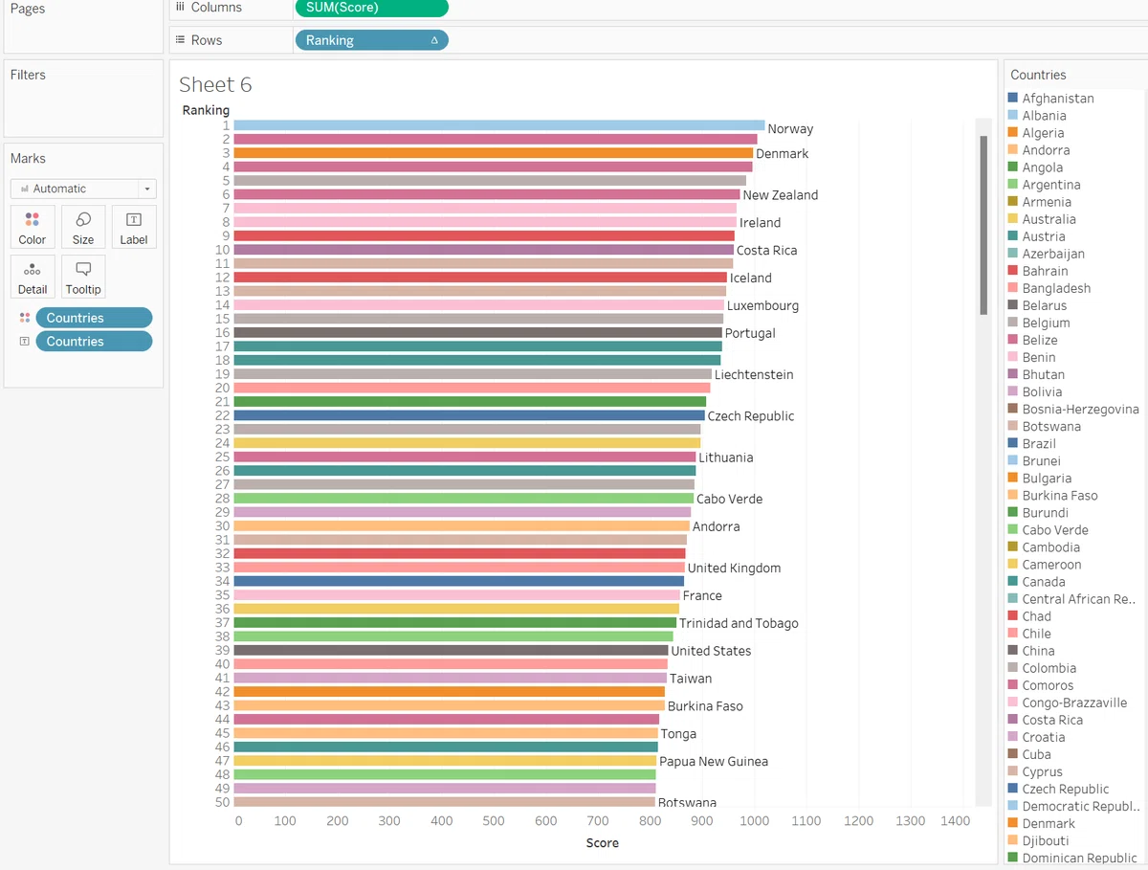Screen dimensions: 1148x870
Task: Click the Score axis title
Action: 603,843
